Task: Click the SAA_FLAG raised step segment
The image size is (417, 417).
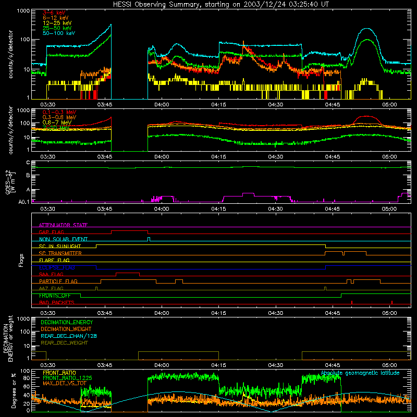Action: pyautogui.click(x=128, y=273)
